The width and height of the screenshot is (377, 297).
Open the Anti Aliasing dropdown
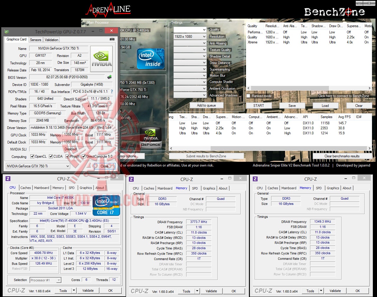190,43
